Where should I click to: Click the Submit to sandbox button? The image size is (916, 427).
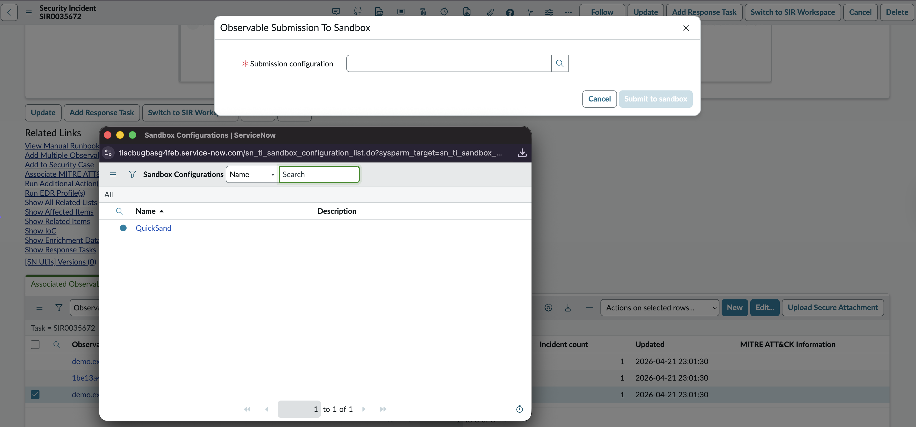pos(655,99)
